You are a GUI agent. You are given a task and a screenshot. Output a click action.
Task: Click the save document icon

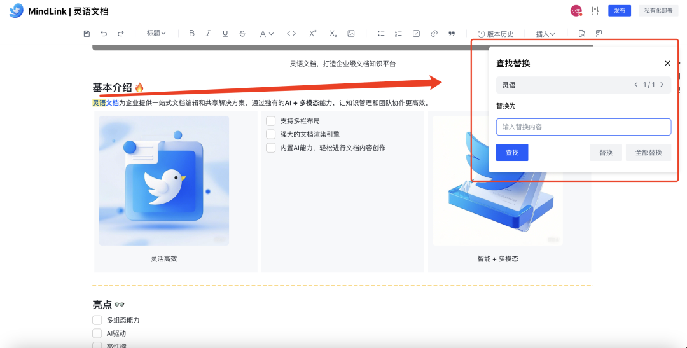tap(87, 33)
